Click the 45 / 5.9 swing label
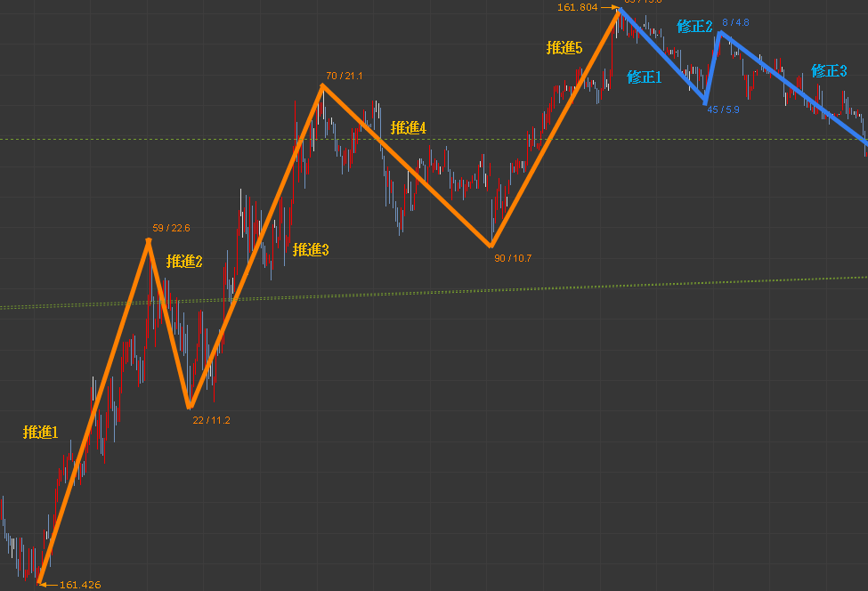868x591 pixels. [x=723, y=109]
